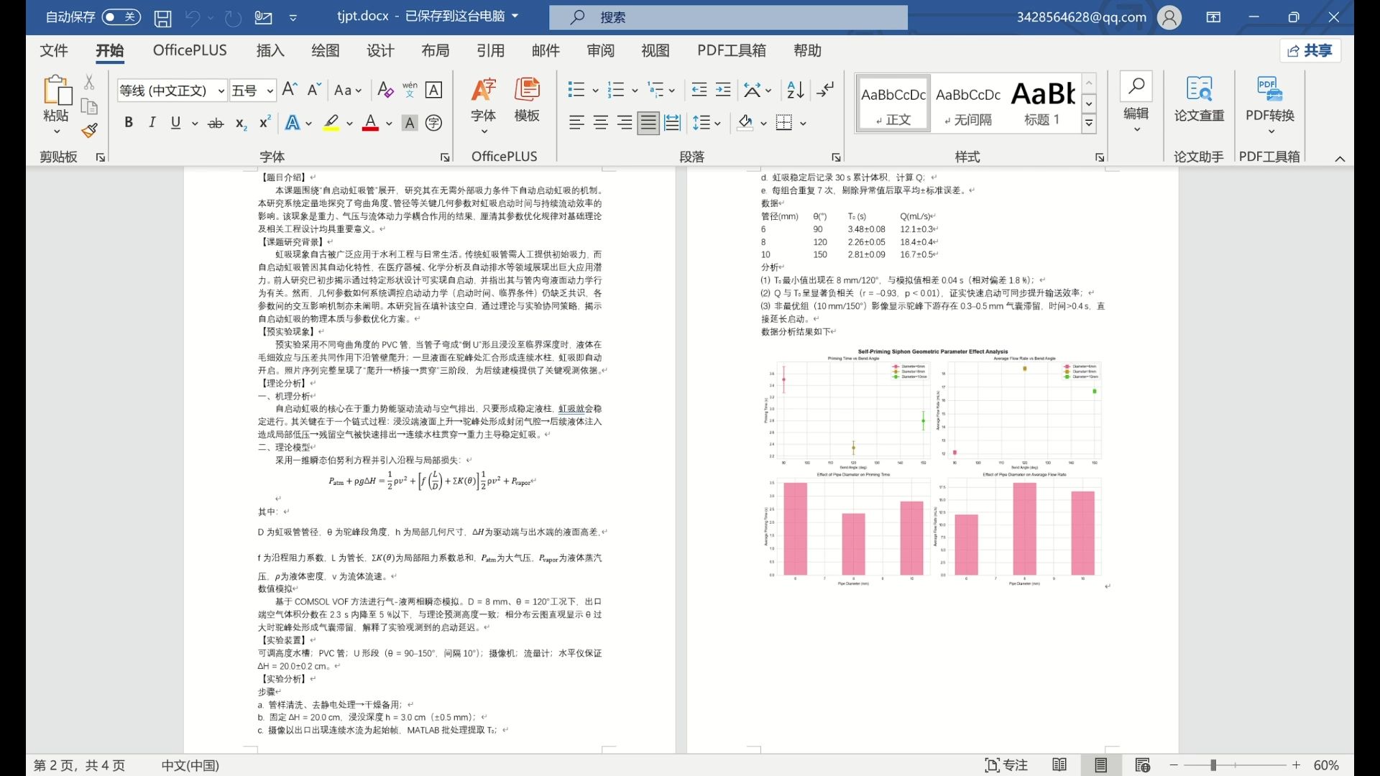Apply strikethrough text formatting

point(215,124)
